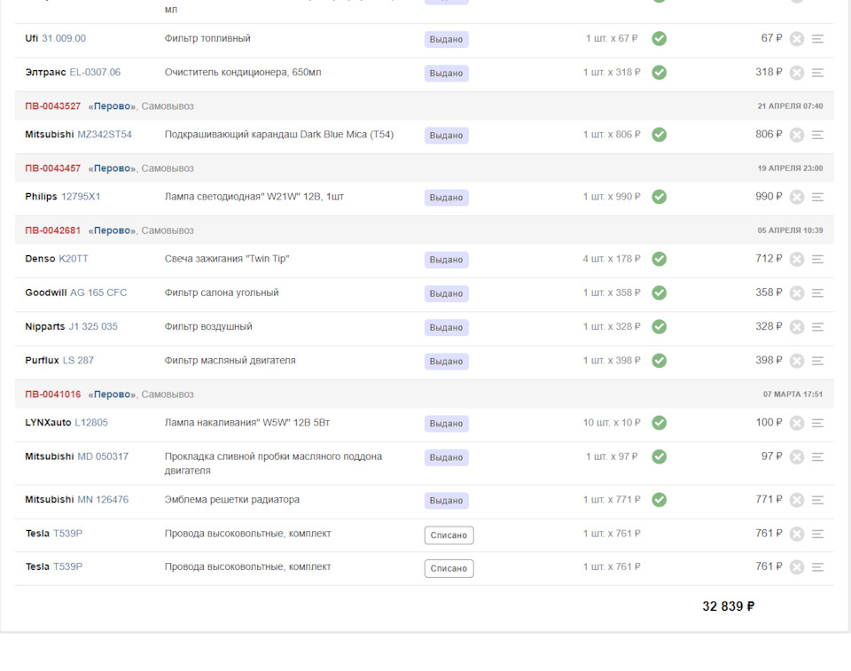
Task: Click the green checkmark for Goodwill AG 165 CFC
Action: click(659, 293)
